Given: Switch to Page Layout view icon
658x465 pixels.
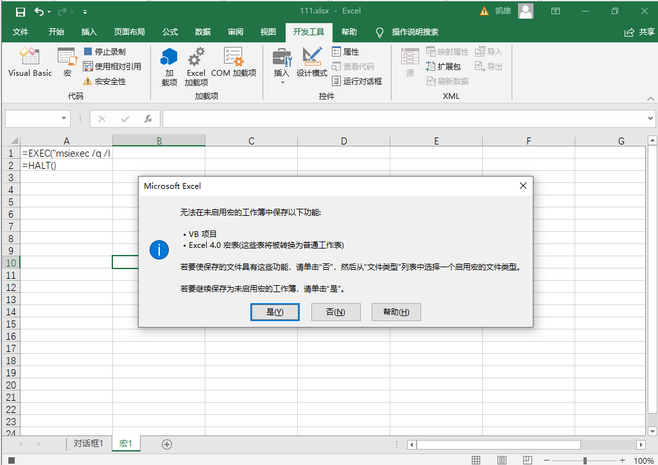Looking at the screenshot, I should 502,461.
